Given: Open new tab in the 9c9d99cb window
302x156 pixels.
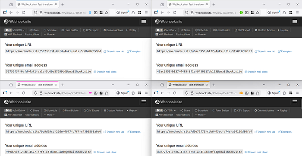Looking at the screenshot, I should pos(63,85).
